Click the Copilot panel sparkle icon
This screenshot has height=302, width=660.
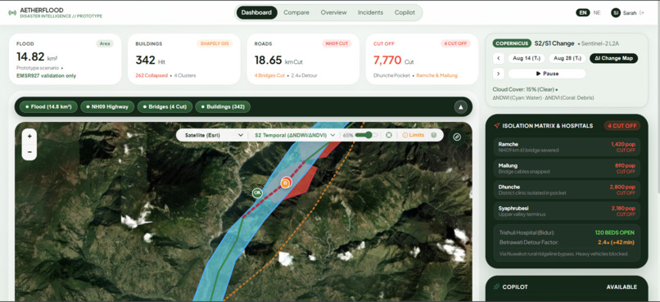point(497,286)
